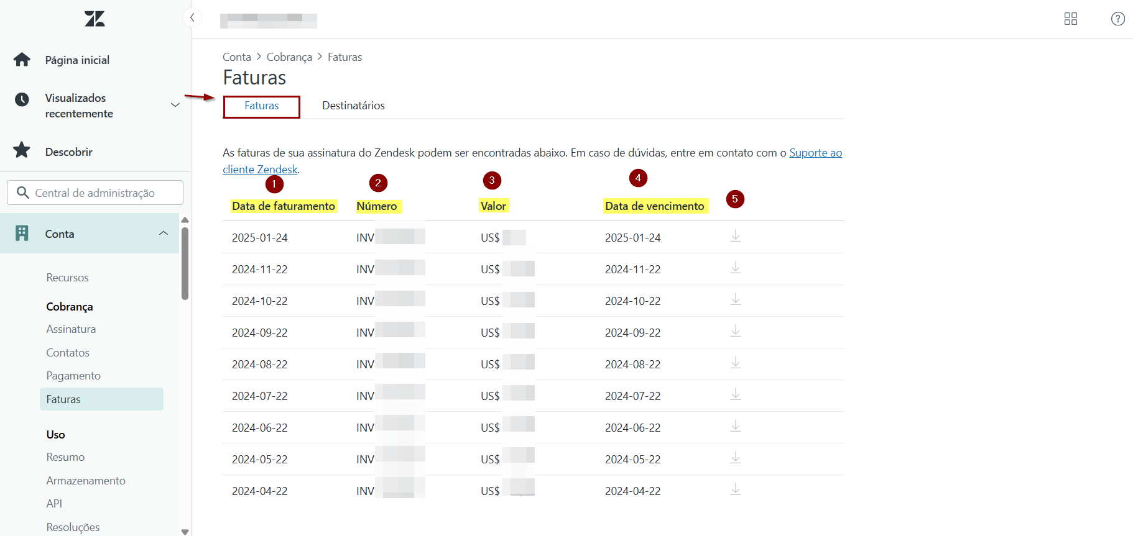
Task: Go to Cobrança in the breadcrumb
Action: pyautogui.click(x=289, y=57)
